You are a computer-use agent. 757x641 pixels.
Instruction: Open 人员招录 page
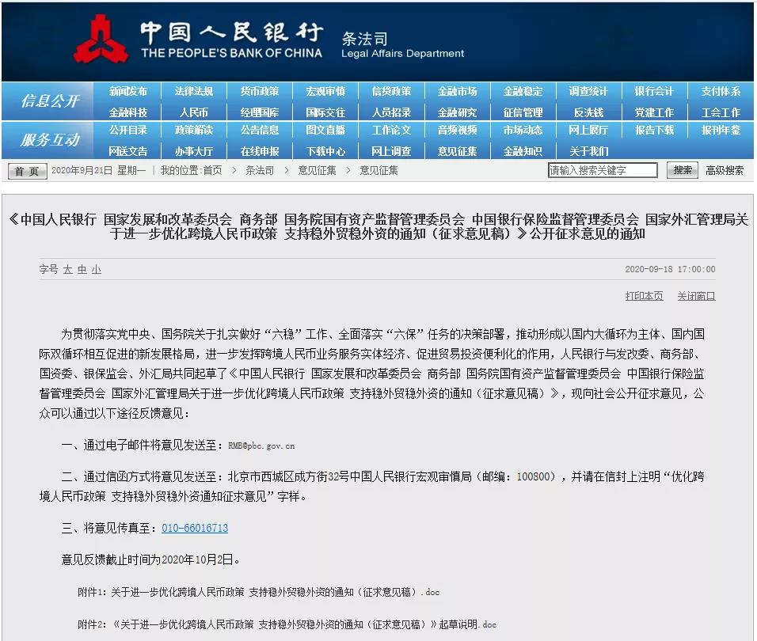click(x=391, y=112)
